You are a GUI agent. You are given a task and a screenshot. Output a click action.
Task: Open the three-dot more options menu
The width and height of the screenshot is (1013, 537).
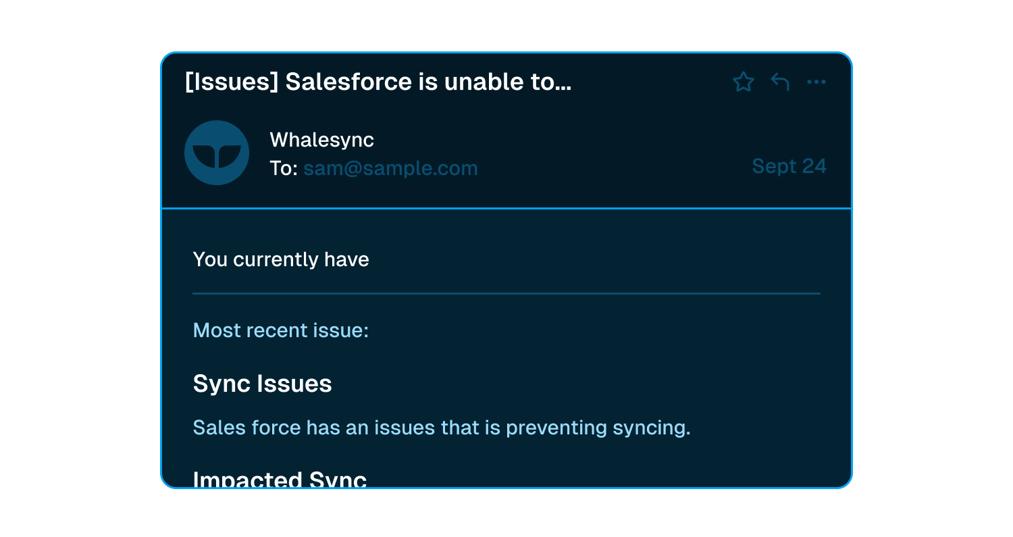816,82
